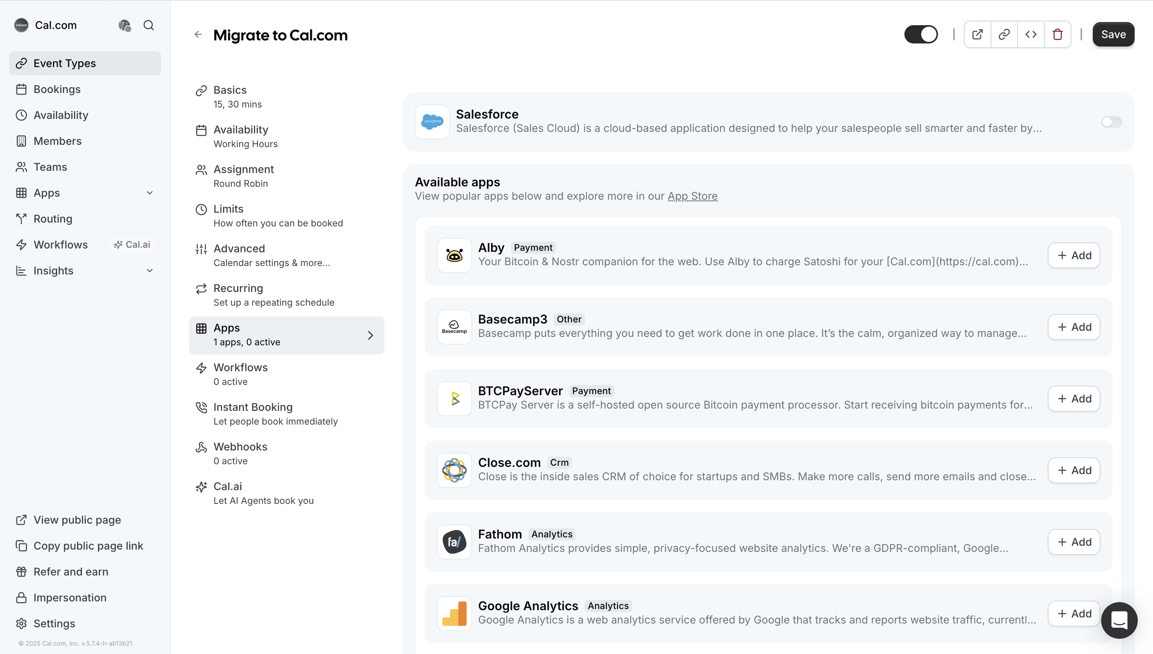This screenshot has height=654, width=1153.
Task: Expand the Insights sidebar menu chevron
Action: coord(149,271)
